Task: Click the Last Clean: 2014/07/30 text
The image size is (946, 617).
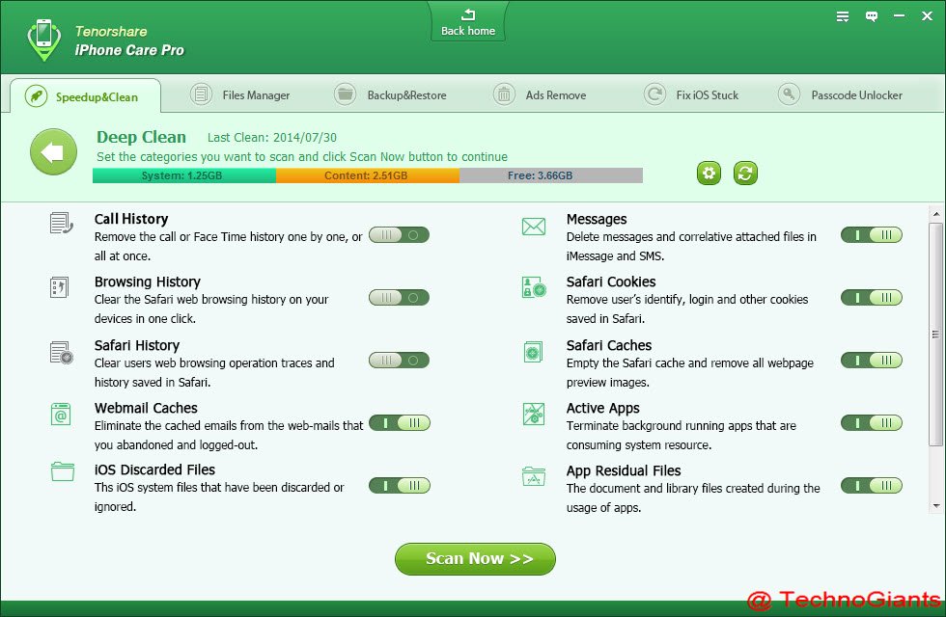Action: pyautogui.click(x=272, y=137)
